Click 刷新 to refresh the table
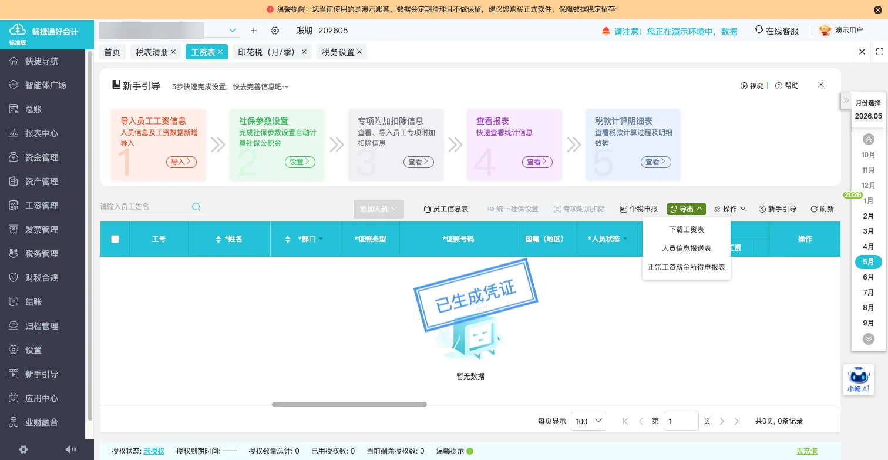The image size is (888, 460). point(822,209)
